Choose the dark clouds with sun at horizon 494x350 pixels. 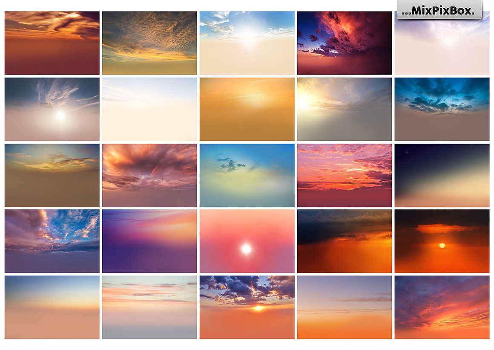(x=247, y=307)
